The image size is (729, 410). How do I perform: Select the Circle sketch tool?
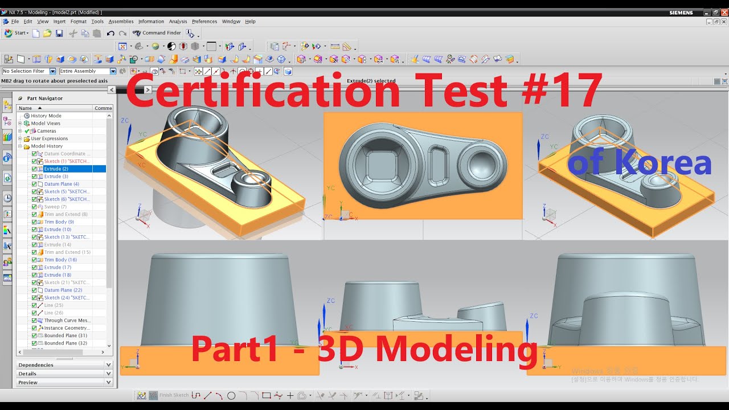pos(231,395)
